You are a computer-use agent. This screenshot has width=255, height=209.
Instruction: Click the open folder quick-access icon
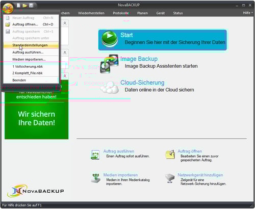[x=25, y=6]
